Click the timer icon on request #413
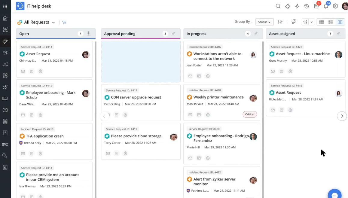348x198 pixels. pos(40,154)
